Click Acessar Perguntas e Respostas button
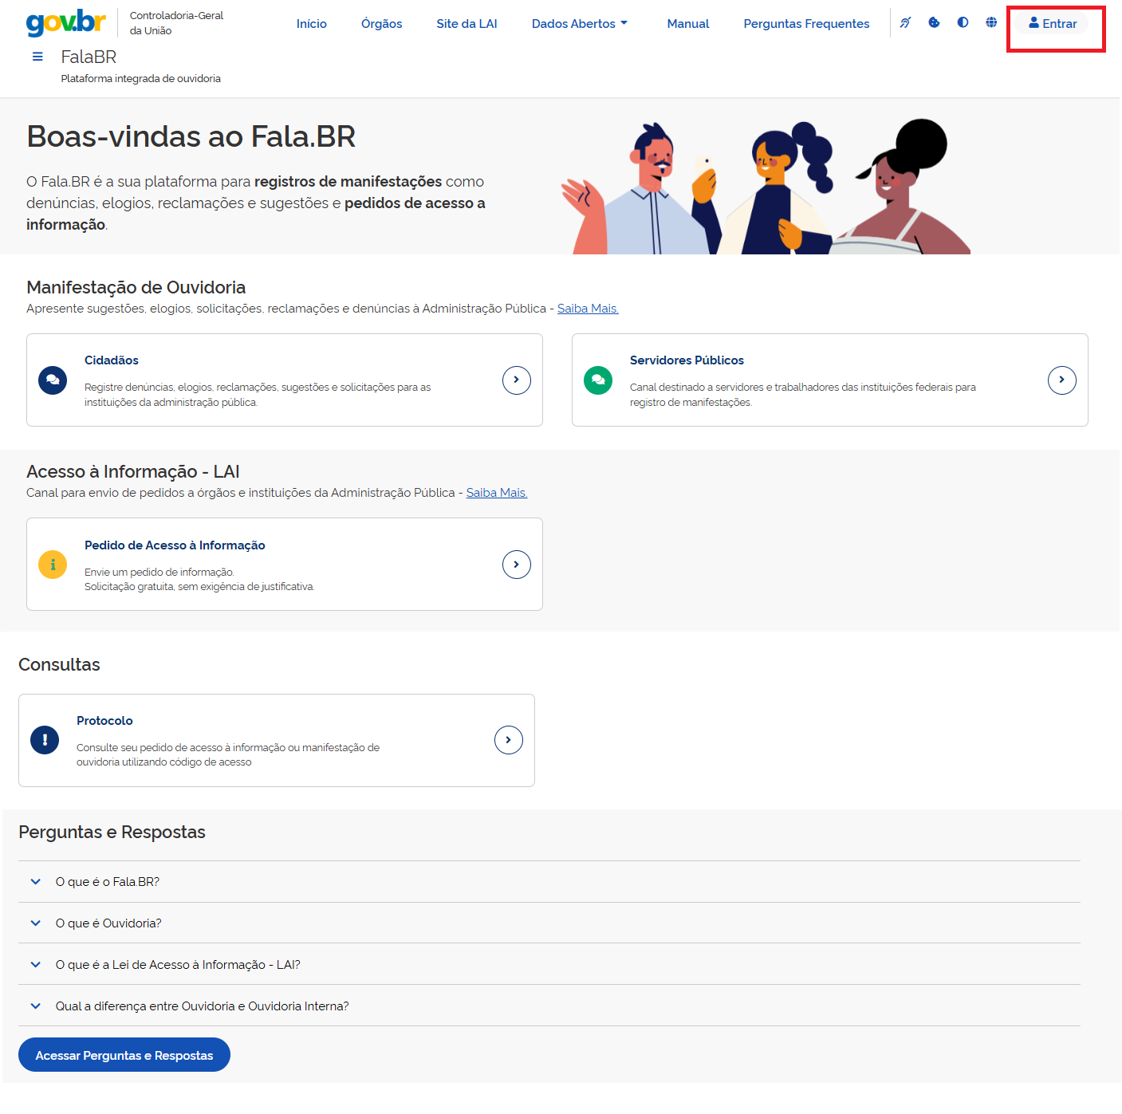The height and width of the screenshot is (1114, 1122). [124, 1055]
